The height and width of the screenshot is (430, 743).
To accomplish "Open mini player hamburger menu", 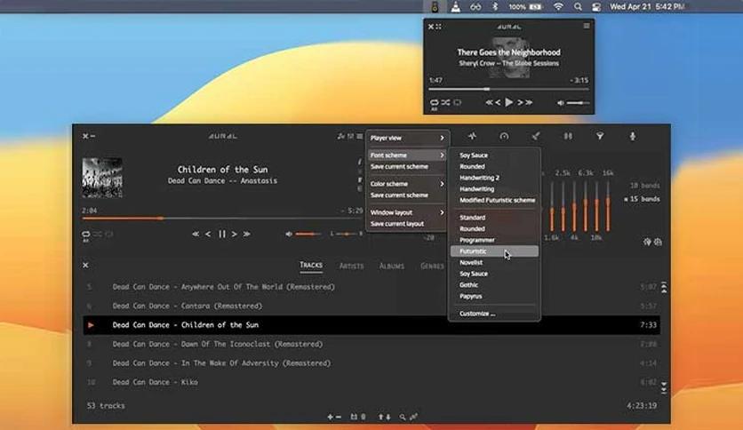I will tap(587, 26).
